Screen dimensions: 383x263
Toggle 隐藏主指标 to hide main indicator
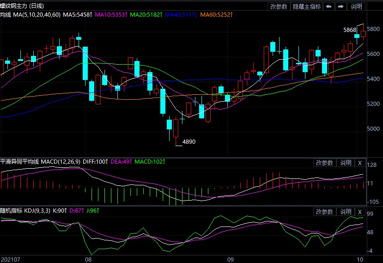(x=307, y=6)
